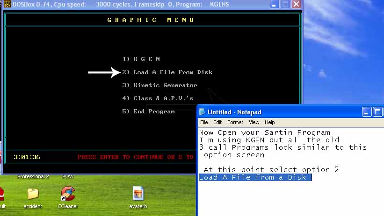Click the '3) Kinetic Generator' line
Screen dimensions: 384x216
click(159, 85)
